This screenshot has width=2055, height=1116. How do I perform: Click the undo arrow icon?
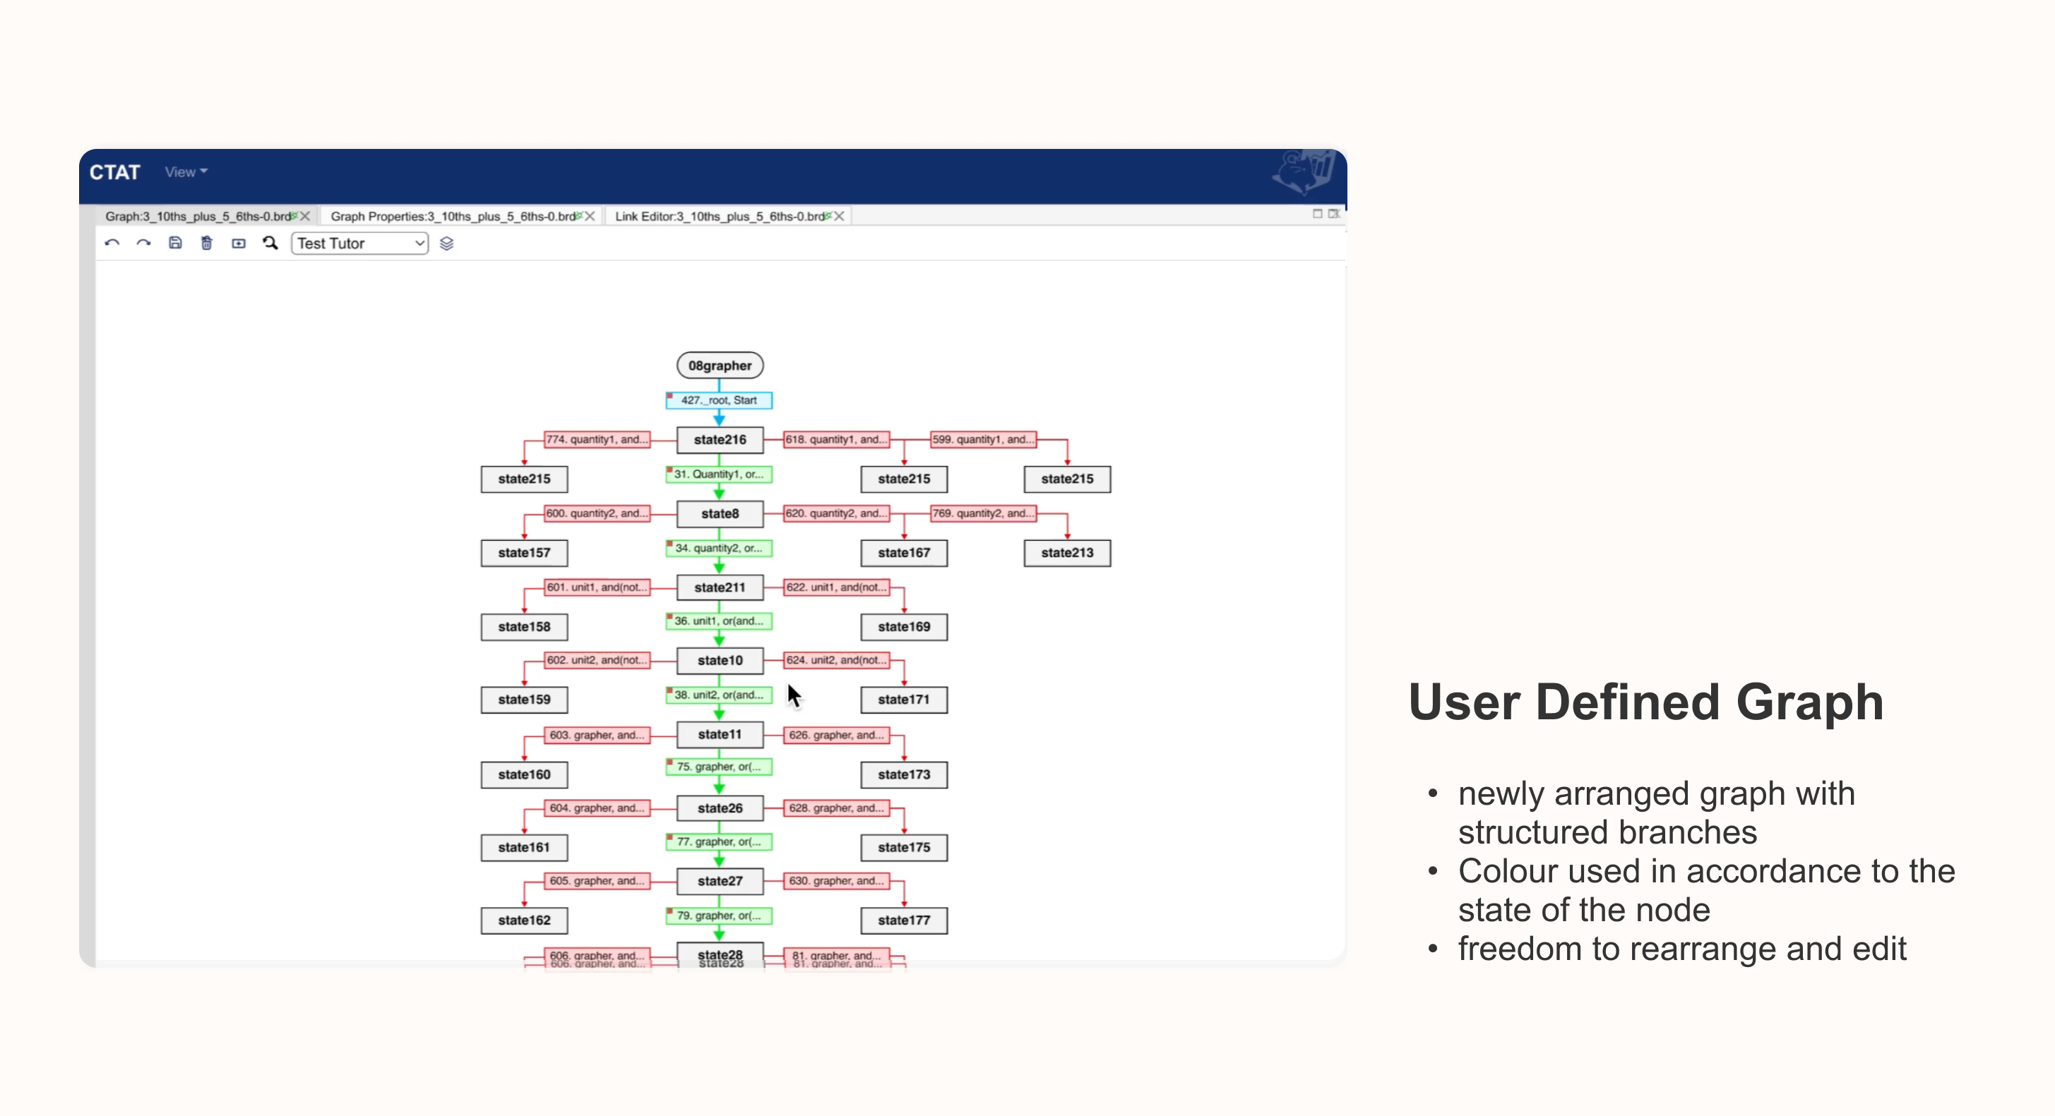point(112,243)
